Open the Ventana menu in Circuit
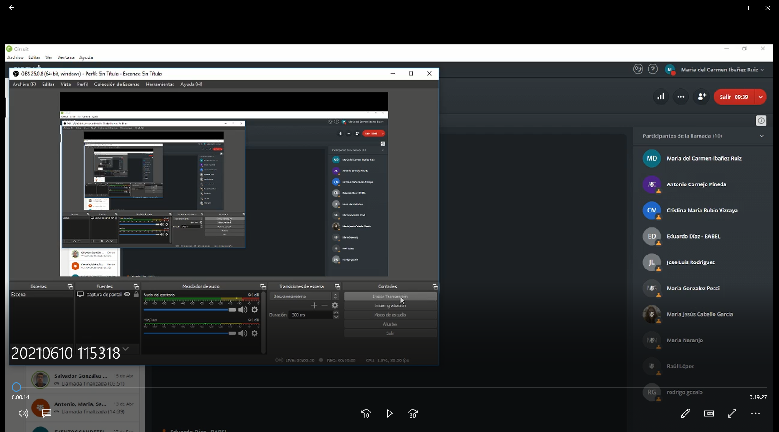The height and width of the screenshot is (432, 779). 65,57
